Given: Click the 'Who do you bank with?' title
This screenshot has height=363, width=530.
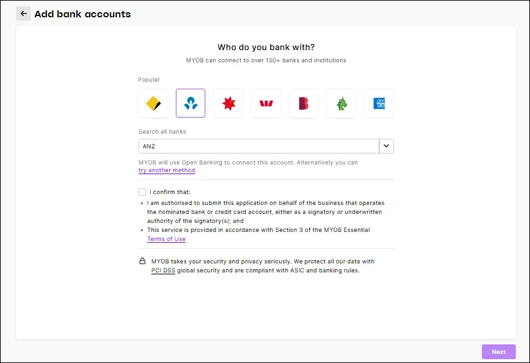Looking at the screenshot, I should point(266,47).
